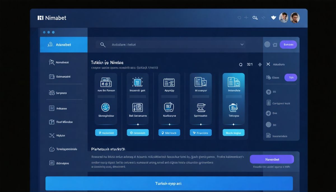Viewport: 336px width, 192px height.
Task: Click the document list icon in the third card
Action: (x=169, y=82)
